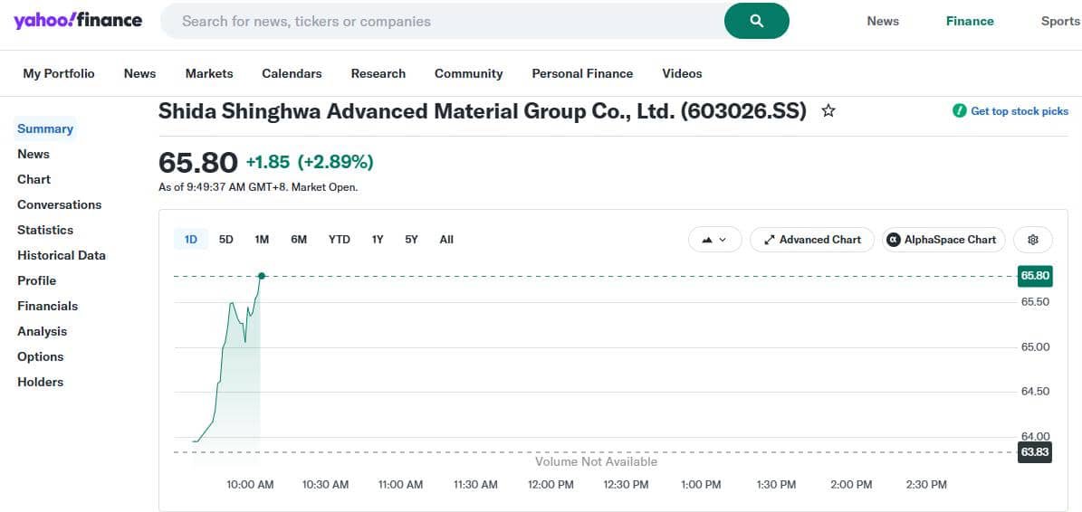Go to Sports in top header
Screen dimensions: 1082x512
pos(1060,22)
